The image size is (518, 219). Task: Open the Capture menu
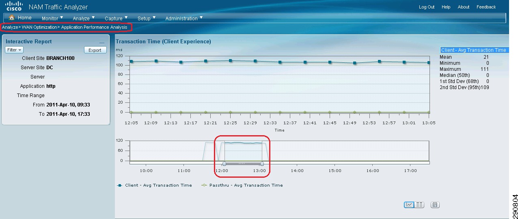[116, 18]
